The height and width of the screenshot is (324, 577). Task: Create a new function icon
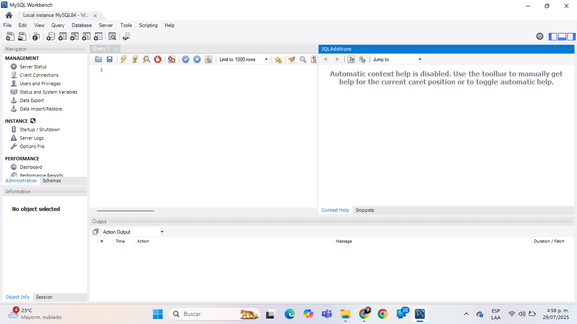click(x=98, y=37)
